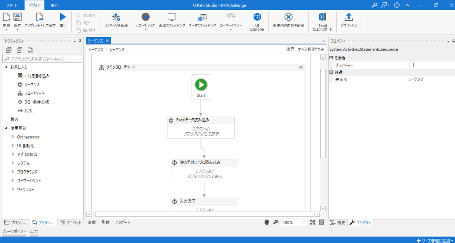This screenshot has width=455, height=243.
Task: Collapse the 共通 property group
Action: click(331, 72)
